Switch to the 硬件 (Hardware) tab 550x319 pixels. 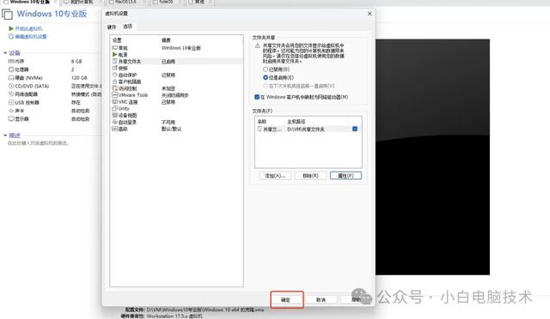(x=112, y=27)
